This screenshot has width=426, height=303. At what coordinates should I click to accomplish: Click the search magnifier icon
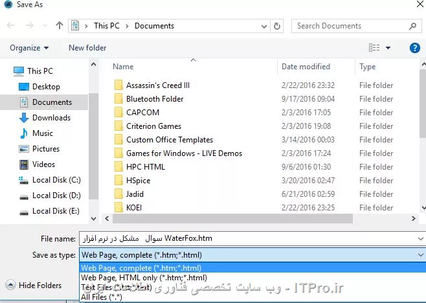pos(412,26)
